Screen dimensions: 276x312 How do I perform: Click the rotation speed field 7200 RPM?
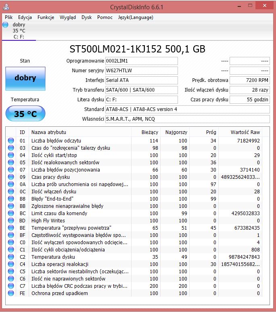coord(250,80)
